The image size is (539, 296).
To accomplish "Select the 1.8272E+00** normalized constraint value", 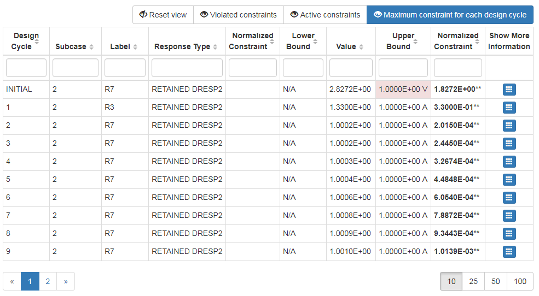I will click(x=457, y=89).
